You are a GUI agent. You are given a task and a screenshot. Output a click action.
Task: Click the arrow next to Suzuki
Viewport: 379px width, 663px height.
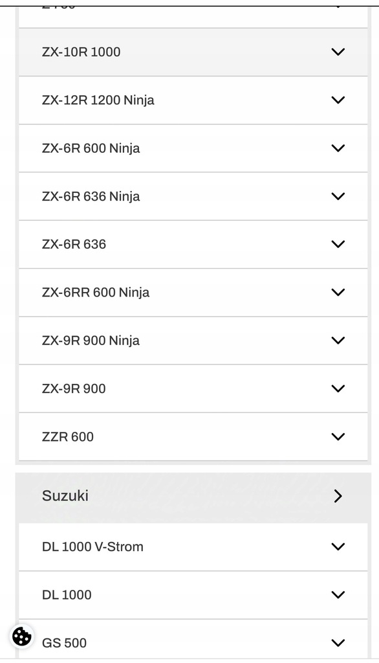[x=338, y=496]
